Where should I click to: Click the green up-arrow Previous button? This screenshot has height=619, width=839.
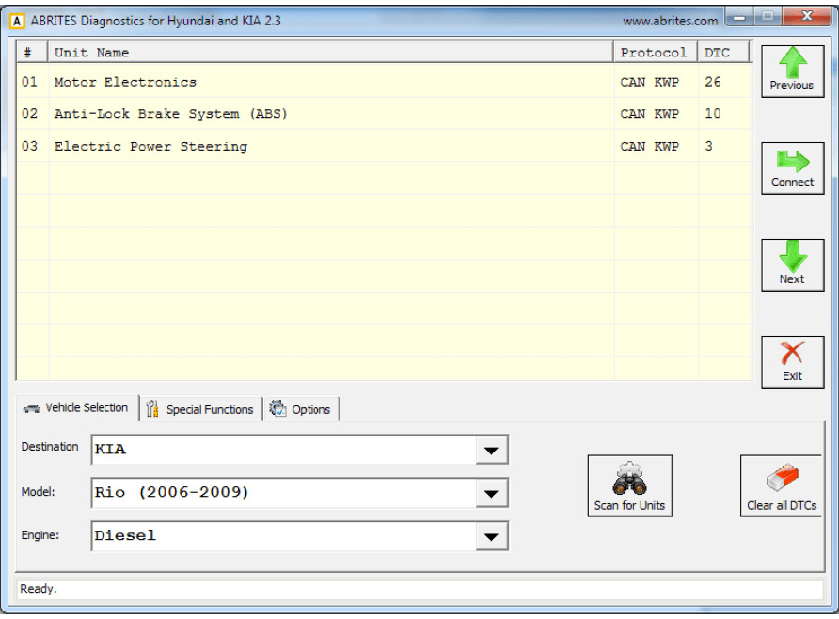[792, 63]
